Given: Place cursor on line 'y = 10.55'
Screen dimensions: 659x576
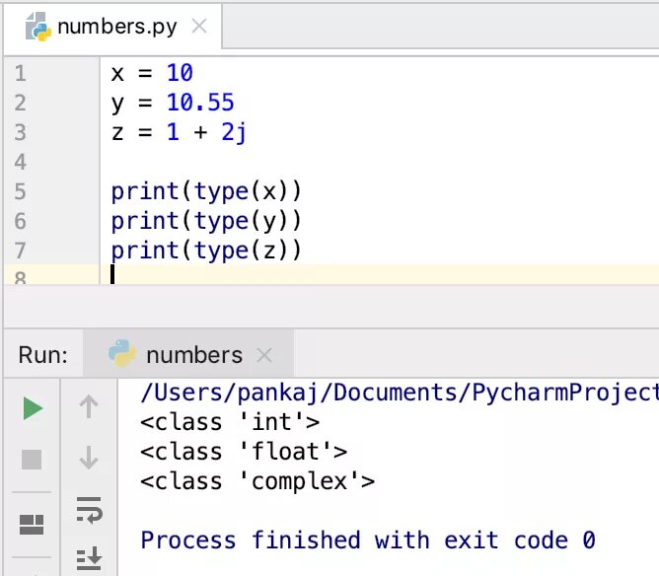Looking at the screenshot, I should [x=173, y=103].
